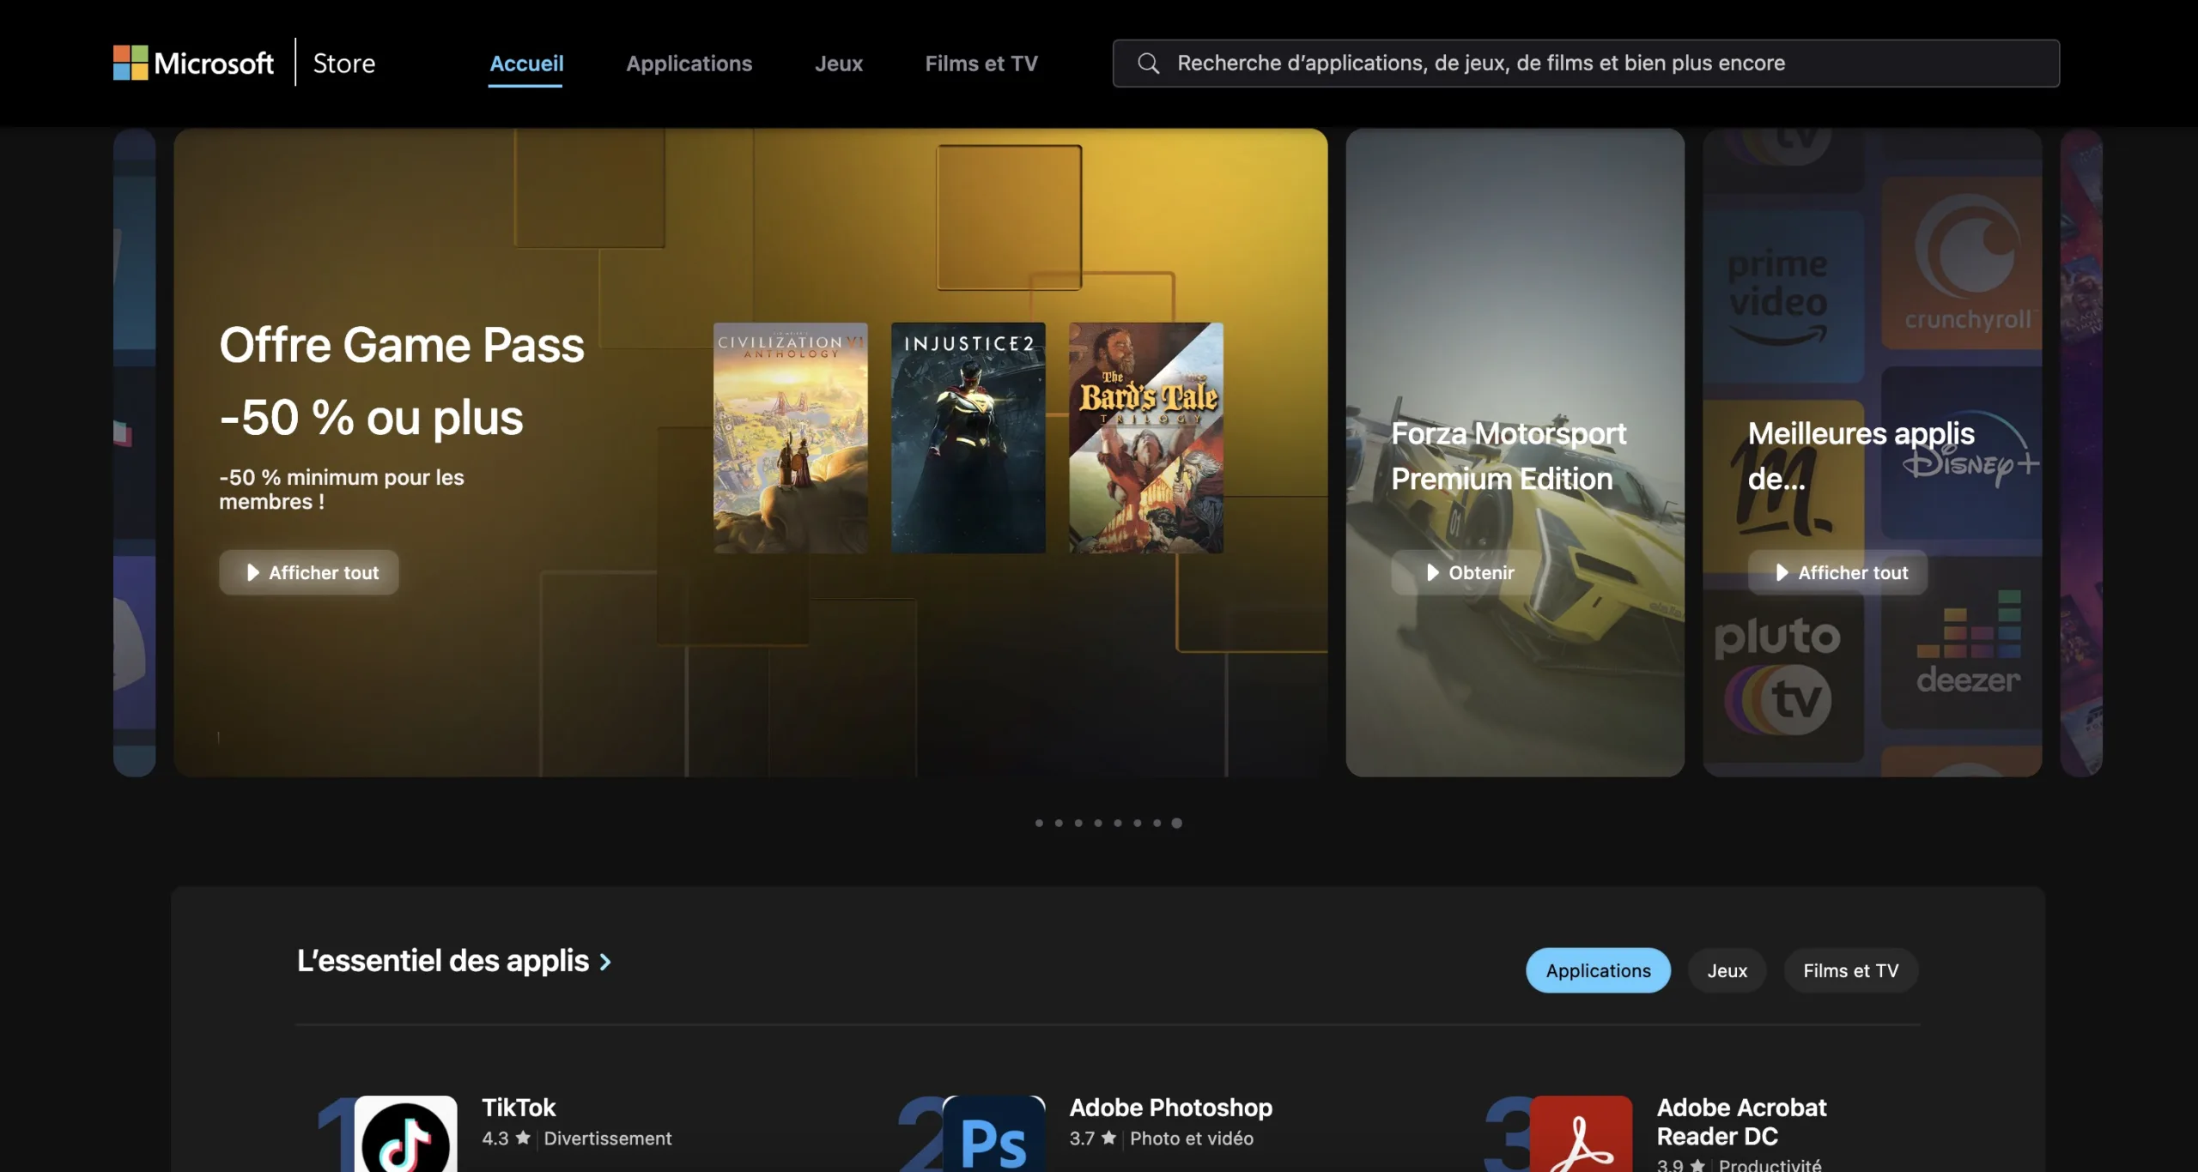The height and width of the screenshot is (1172, 2198).
Task: Open the Meilleures applis de... title
Action: (1861, 456)
